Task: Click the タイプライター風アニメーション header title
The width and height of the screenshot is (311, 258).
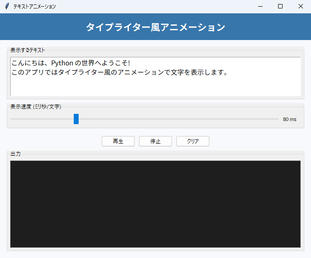Action: pos(155,27)
